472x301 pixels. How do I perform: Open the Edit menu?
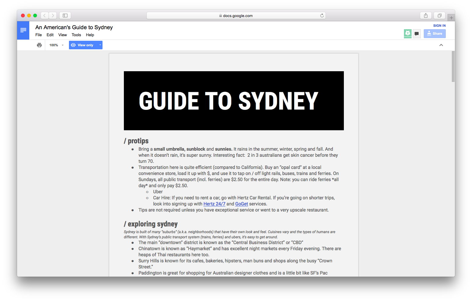[50, 35]
